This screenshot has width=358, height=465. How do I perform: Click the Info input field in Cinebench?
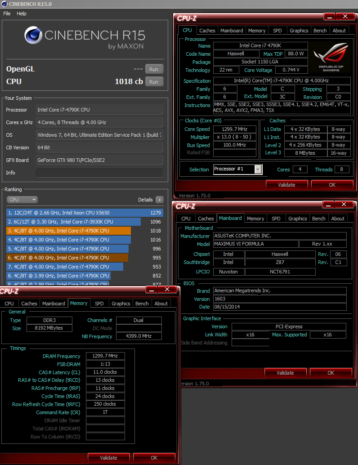[99, 173]
